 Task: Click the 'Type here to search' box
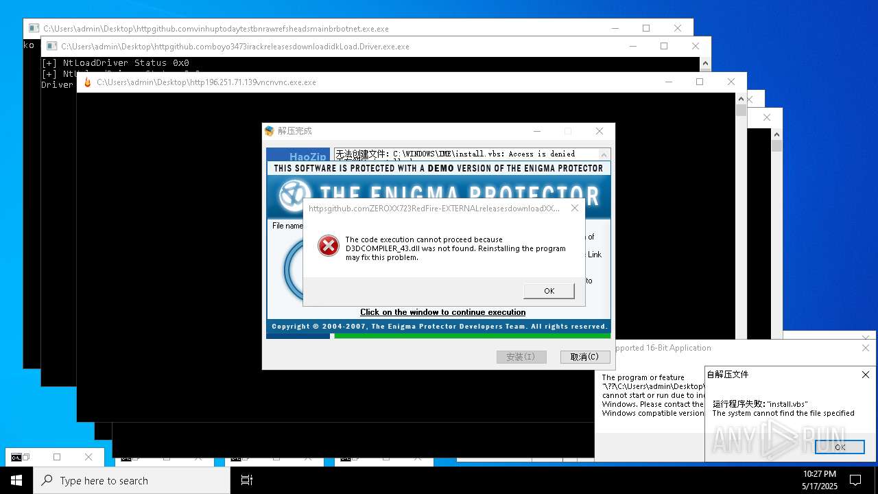(x=132, y=480)
